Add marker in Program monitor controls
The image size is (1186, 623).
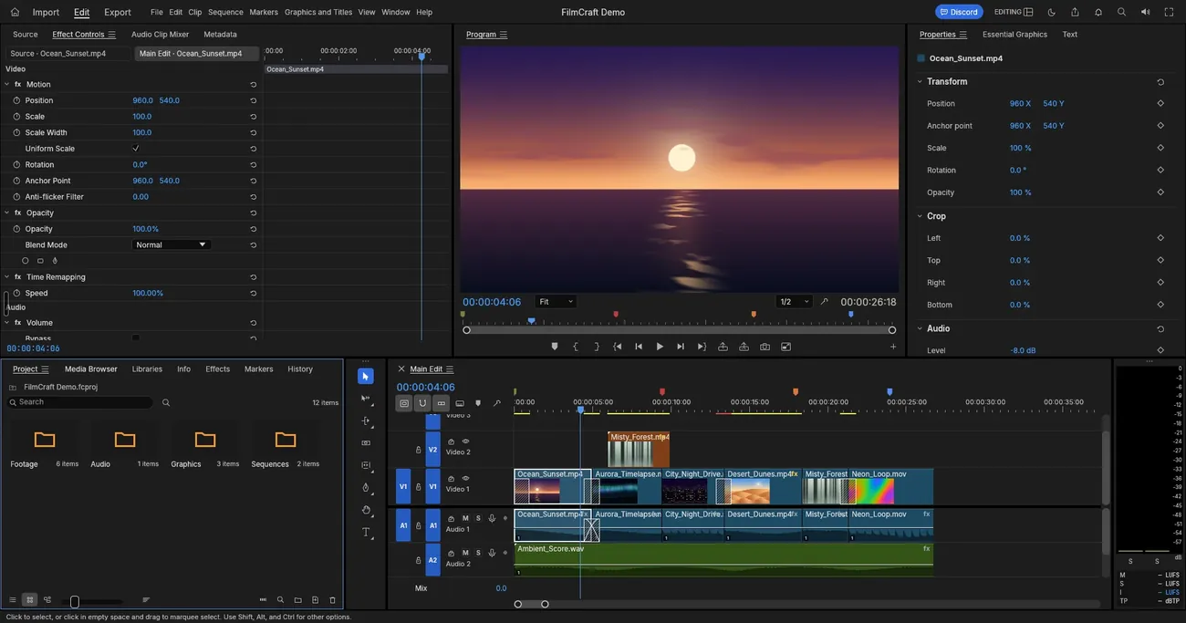555,347
